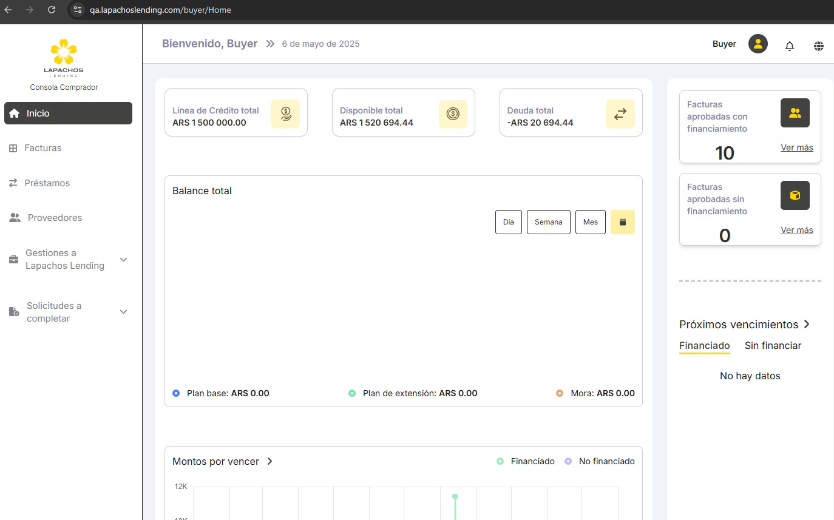Image resolution: width=834 pixels, height=520 pixels.
Task: Open the language globe icon
Action: point(818,46)
